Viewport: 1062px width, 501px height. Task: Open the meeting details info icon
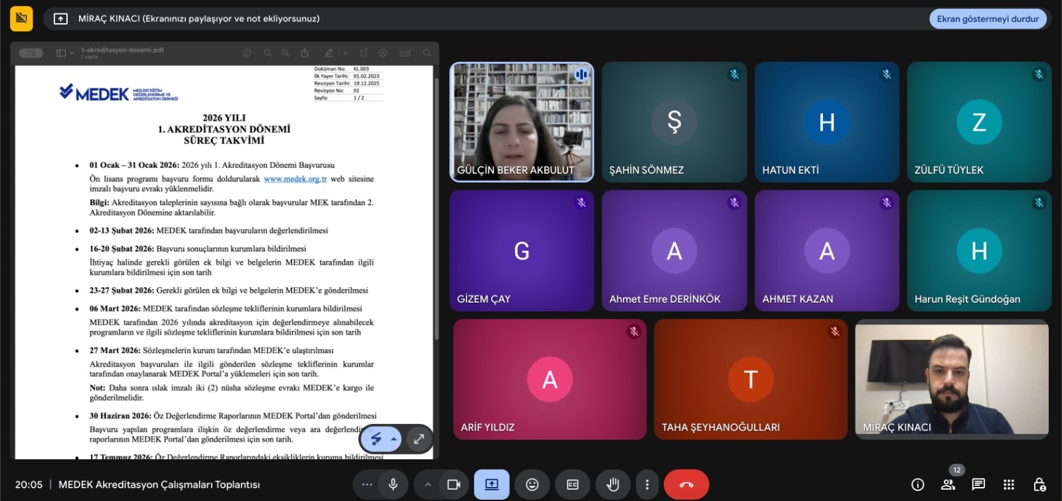click(x=917, y=484)
